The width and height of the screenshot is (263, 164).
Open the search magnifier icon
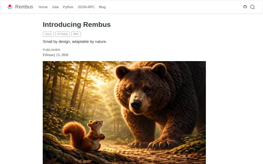click(x=252, y=7)
